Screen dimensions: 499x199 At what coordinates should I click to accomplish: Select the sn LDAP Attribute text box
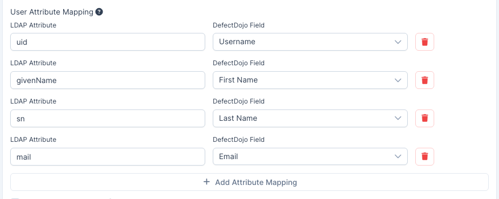(x=107, y=118)
